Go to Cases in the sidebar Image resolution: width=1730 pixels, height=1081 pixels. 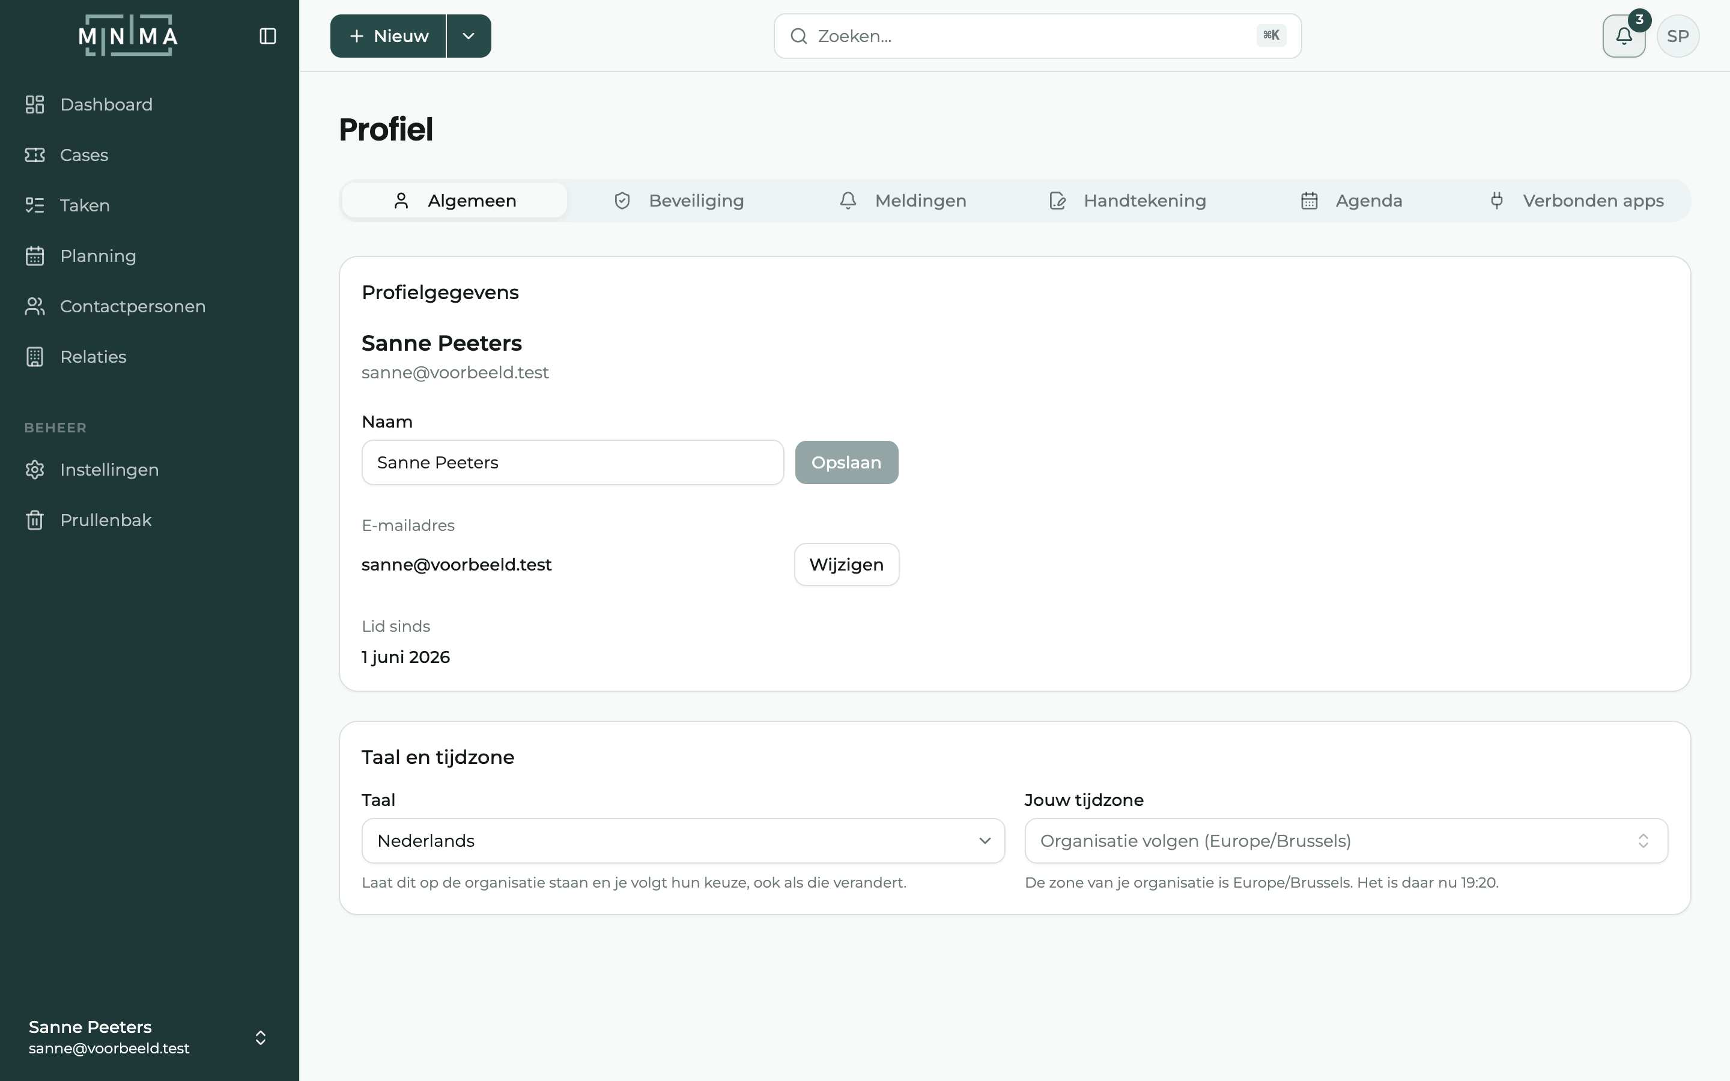tap(150, 155)
